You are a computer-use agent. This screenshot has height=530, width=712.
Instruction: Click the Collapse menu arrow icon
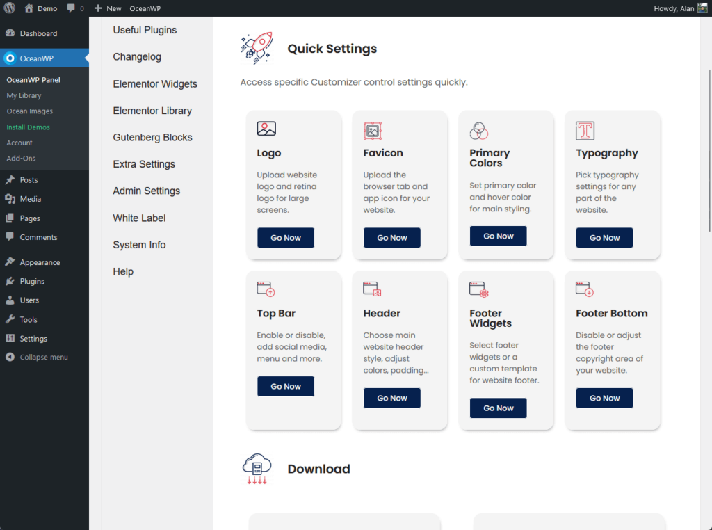click(10, 357)
